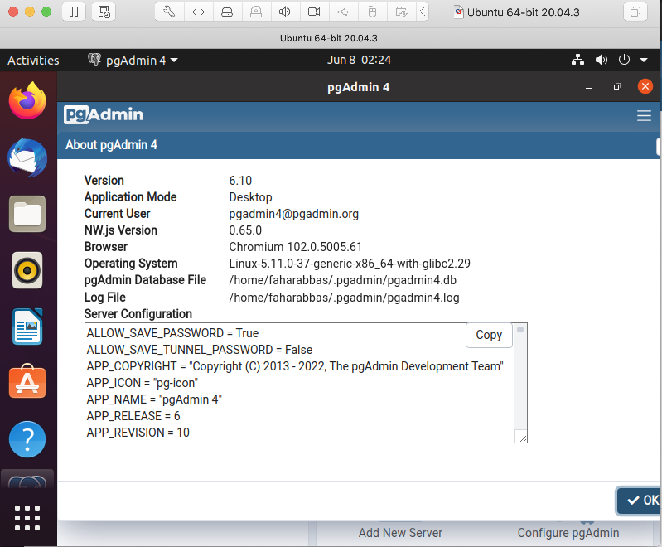Open Rhythmbox from the dock
Screen dimensions: 662x547
[x=27, y=270]
